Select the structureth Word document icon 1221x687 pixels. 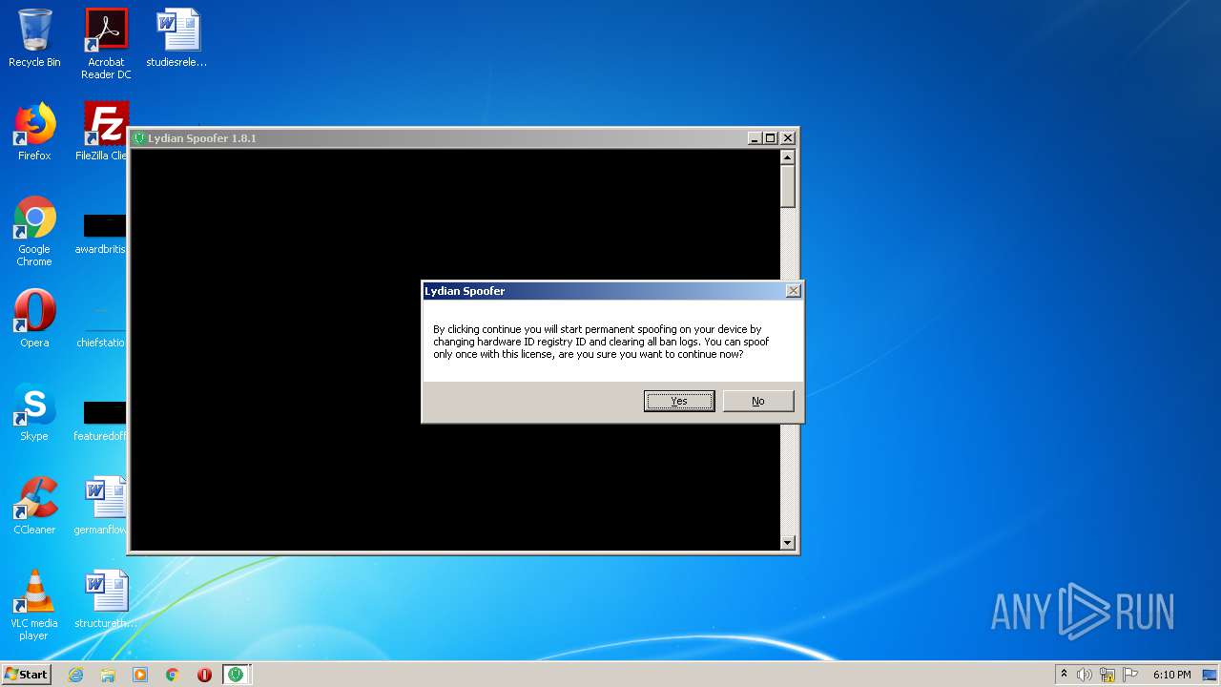tap(106, 599)
